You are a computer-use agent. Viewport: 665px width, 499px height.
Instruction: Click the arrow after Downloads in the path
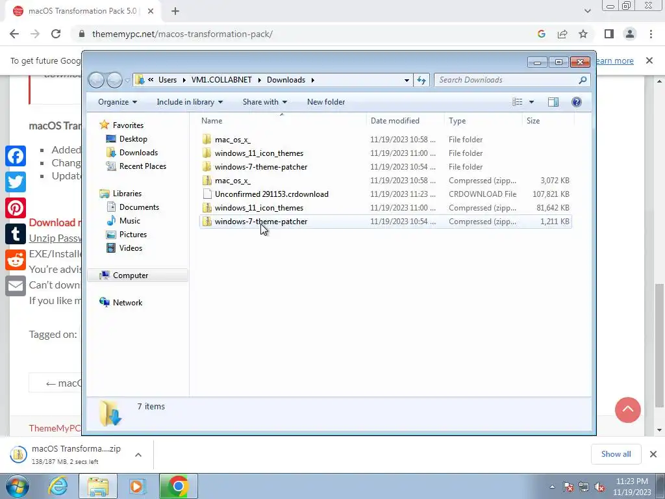click(313, 80)
